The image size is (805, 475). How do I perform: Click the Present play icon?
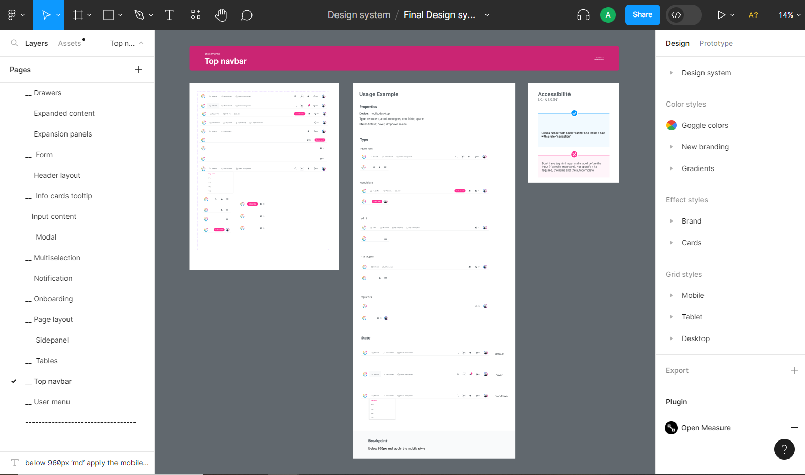(721, 15)
